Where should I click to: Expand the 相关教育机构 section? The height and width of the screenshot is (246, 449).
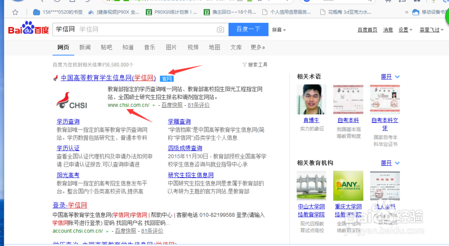pos(390,163)
